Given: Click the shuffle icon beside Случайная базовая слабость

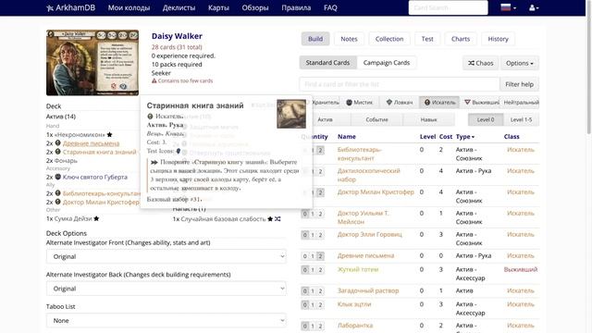Looking at the screenshot, I should 277,219.
